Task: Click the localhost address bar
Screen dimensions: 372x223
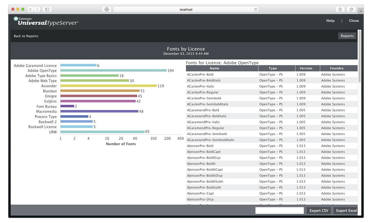Action: pos(186,10)
